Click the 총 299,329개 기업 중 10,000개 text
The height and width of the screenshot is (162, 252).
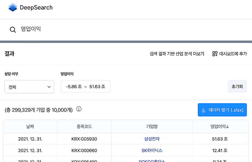pyautogui.click(x=39, y=110)
